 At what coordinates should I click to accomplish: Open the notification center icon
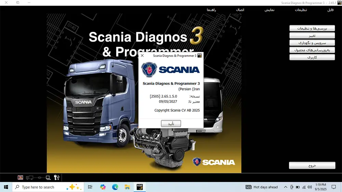tap(334, 187)
